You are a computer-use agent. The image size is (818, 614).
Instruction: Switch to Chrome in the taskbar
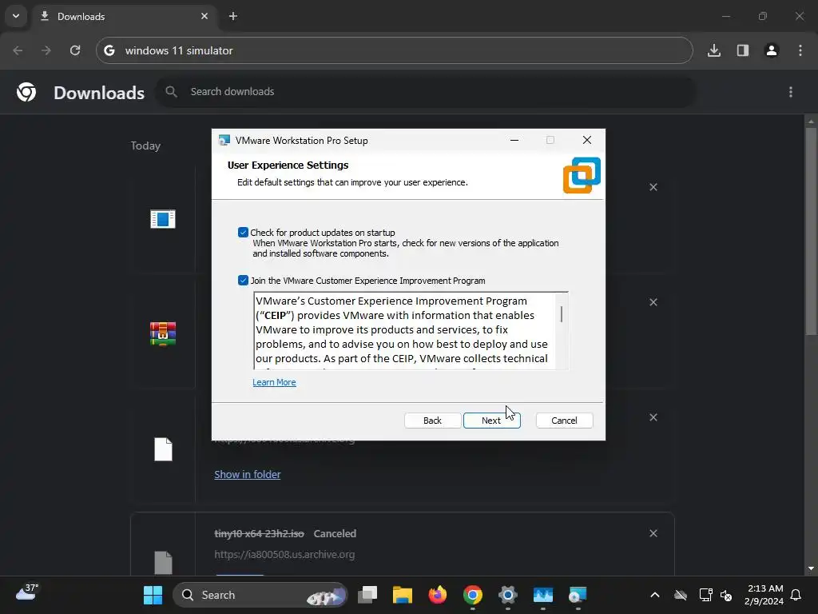pyautogui.click(x=473, y=595)
